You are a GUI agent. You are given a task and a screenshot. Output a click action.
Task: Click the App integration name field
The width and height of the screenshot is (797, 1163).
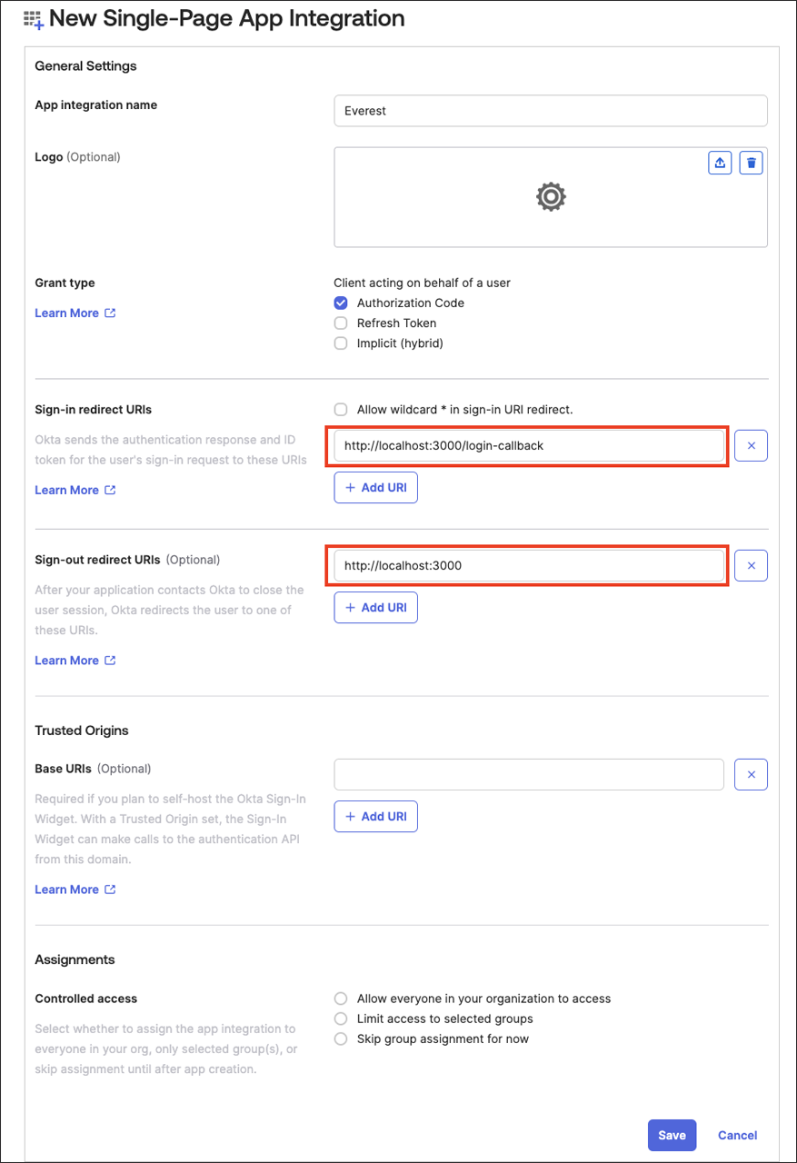[x=550, y=111]
